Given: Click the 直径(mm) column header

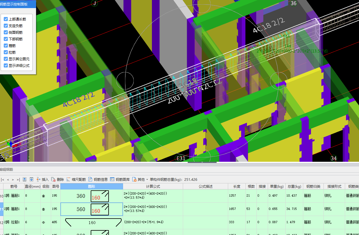Looking at the screenshot, I should coord(32,187).
